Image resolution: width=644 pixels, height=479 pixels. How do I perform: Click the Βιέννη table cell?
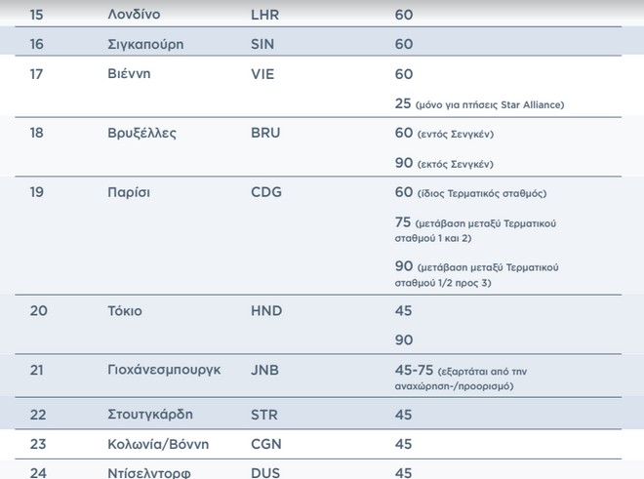130,73
